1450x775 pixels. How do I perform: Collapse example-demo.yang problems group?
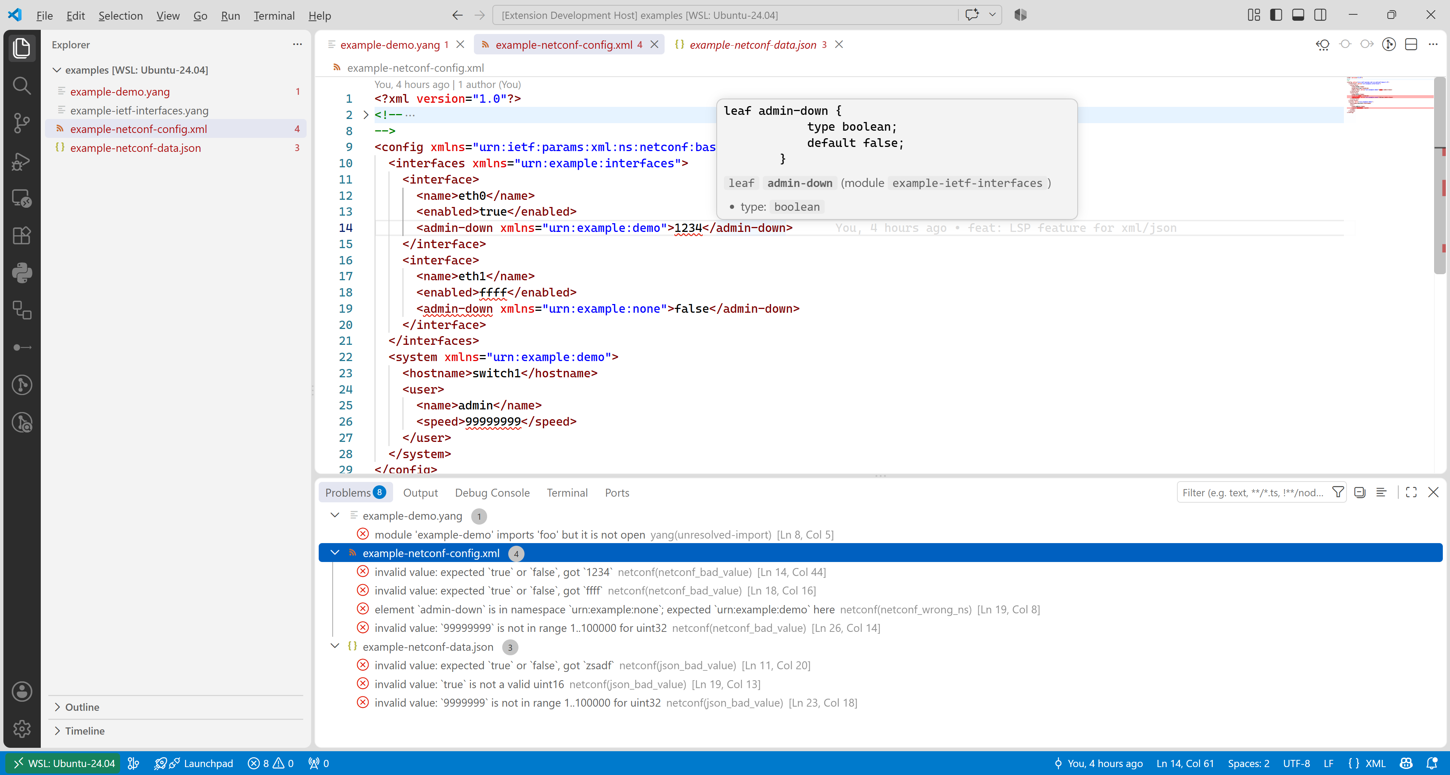(x=335, y=516)
